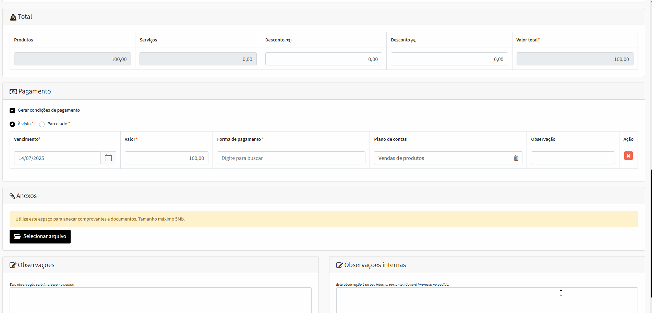The width and height of the screenshot is (652, 313).
Task: Remove payment row with red X button
Action: 628,156
